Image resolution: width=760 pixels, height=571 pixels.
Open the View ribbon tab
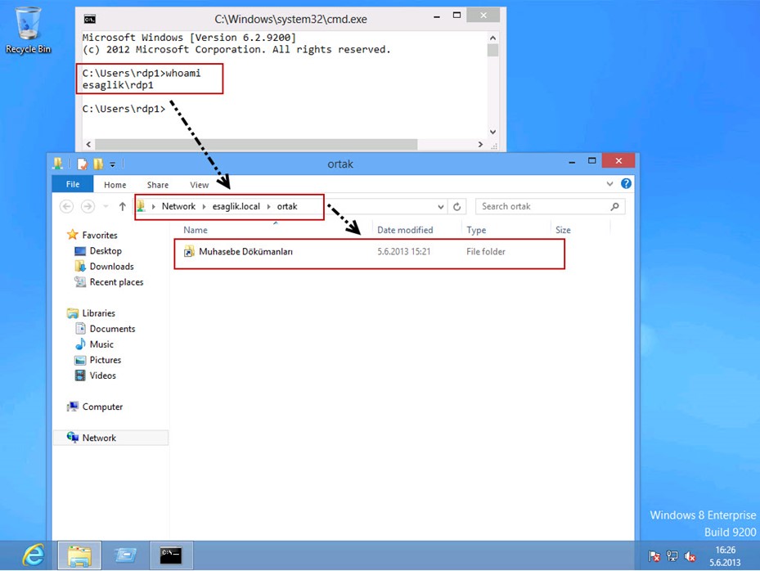click(x=200, y=185)
